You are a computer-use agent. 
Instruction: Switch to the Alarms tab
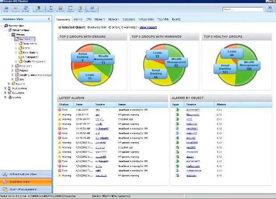(x=78, y=19)
